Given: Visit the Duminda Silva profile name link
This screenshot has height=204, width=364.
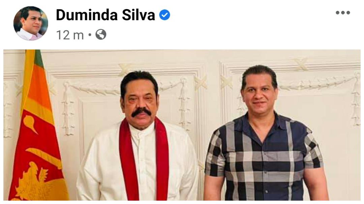Looking at the screenshot, I should (105, 15).
